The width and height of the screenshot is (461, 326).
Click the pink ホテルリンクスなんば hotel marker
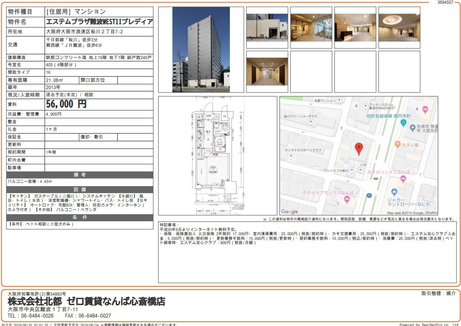pos(404,179)
